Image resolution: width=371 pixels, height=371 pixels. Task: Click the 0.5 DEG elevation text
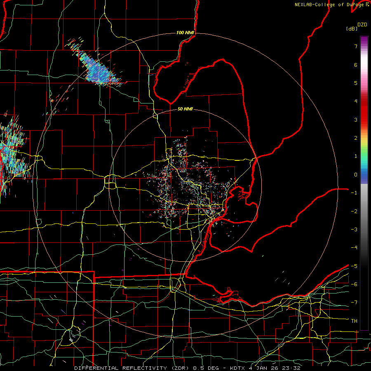tap(206, 368)
